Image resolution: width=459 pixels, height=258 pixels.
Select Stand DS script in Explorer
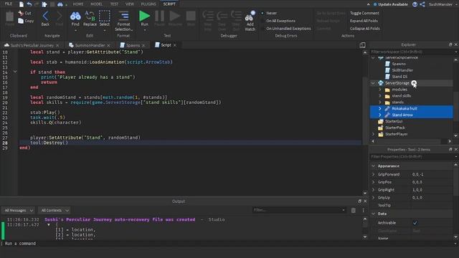(399, 77)
